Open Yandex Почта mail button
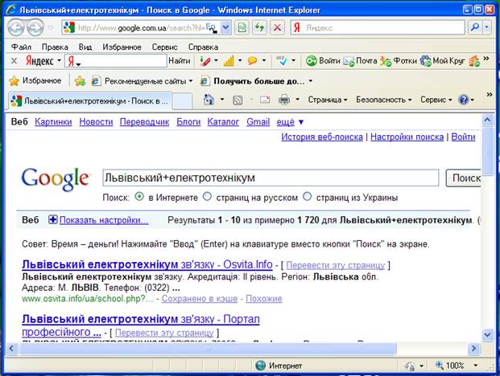The height and width of the screenshot is (376, 500). (x=360, y=60)
